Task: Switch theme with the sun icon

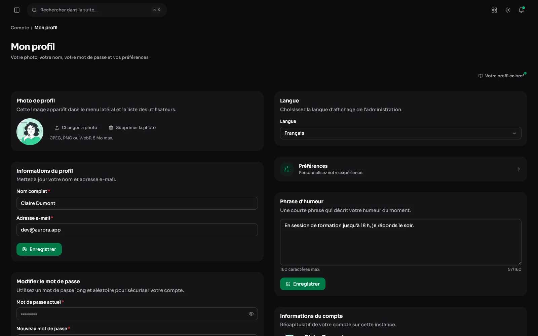Action: pos(508,10)
